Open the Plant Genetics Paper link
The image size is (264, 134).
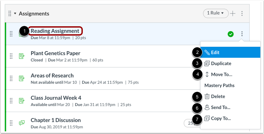(56, 53)
